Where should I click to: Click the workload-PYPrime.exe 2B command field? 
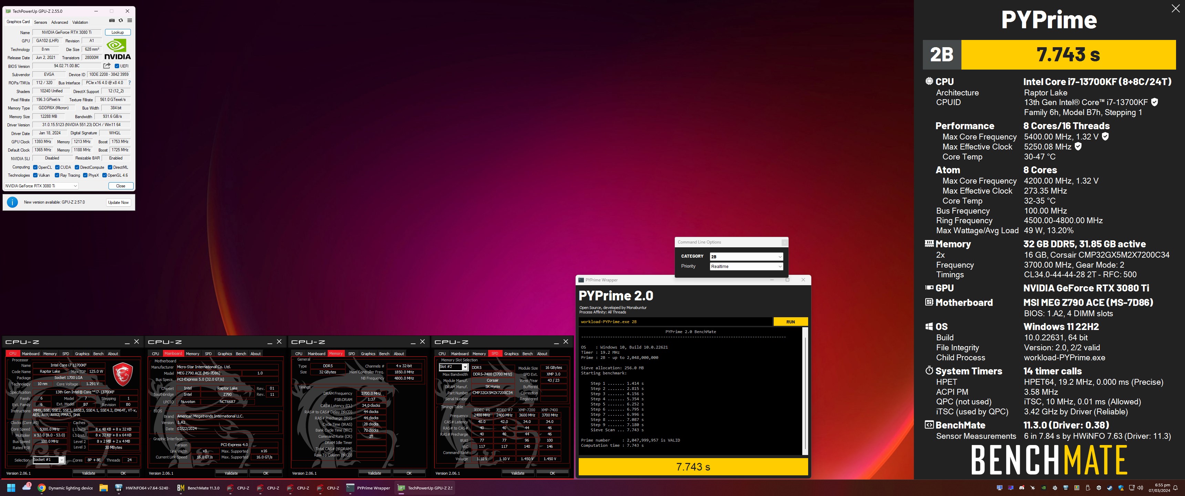pos(675,322)
